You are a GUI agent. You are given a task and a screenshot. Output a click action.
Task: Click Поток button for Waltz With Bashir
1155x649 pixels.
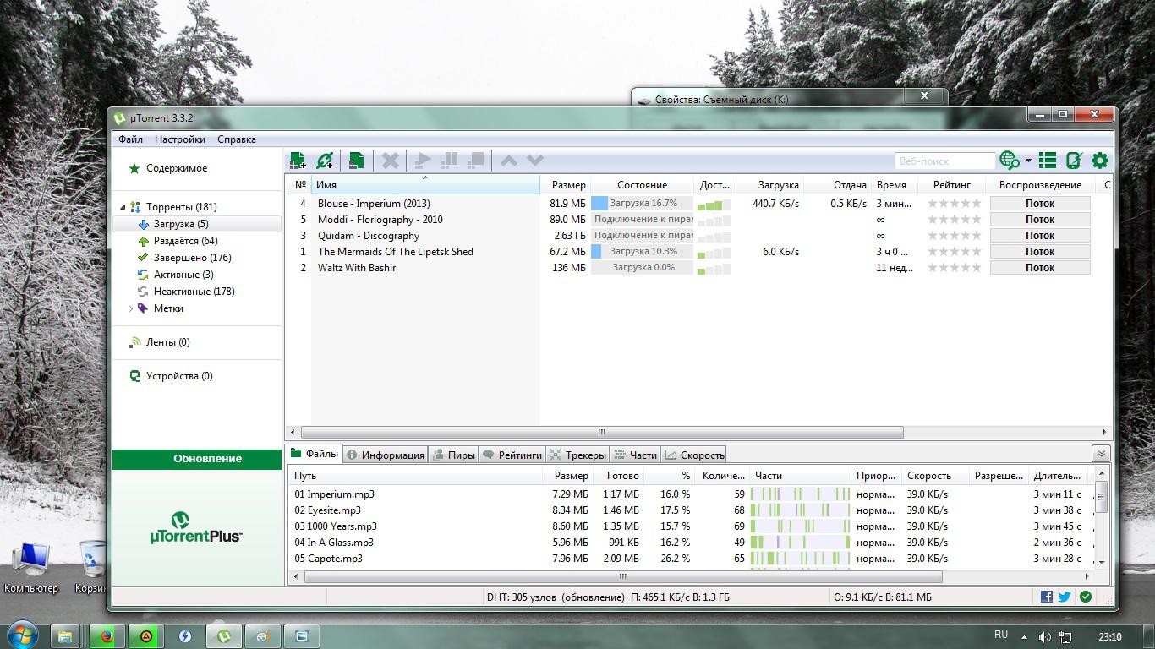coord(1040,268)
